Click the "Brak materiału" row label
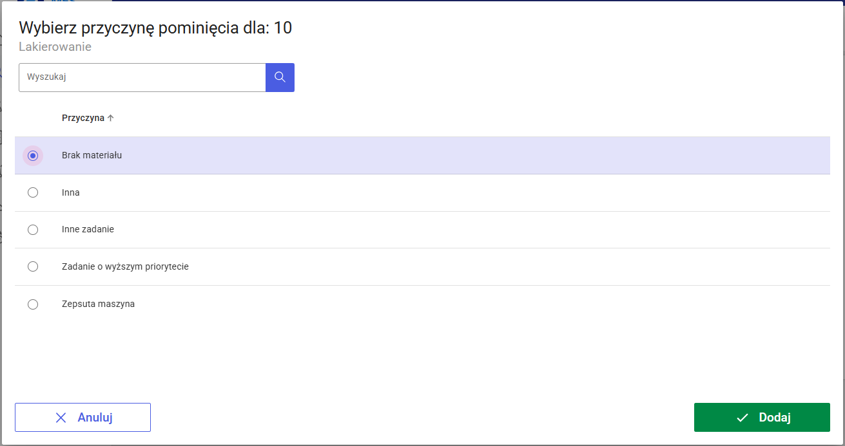845x446 pixels. click(x=92, y=155)
